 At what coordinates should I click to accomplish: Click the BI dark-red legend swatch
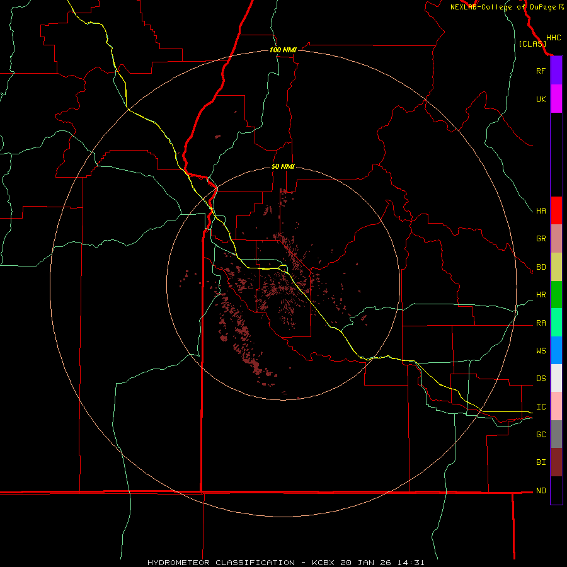[556, 462]
